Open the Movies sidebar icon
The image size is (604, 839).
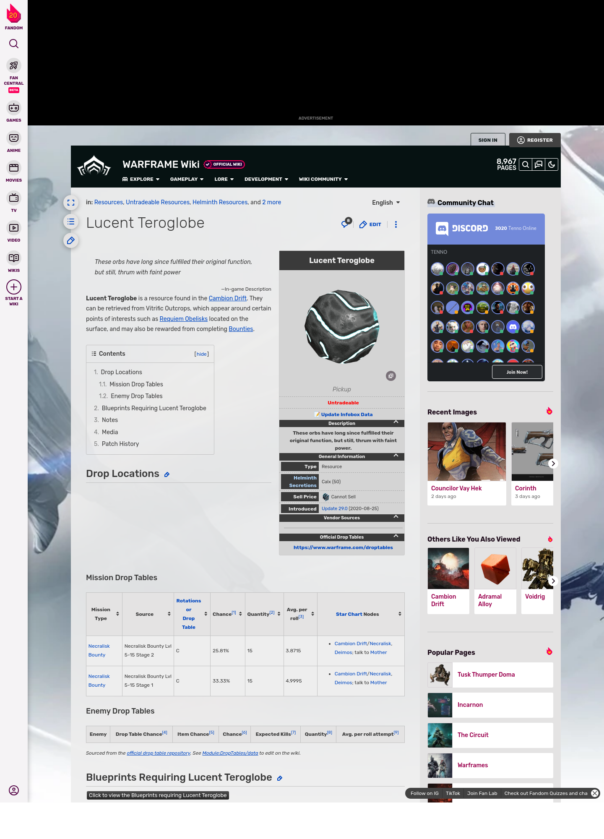14,168
